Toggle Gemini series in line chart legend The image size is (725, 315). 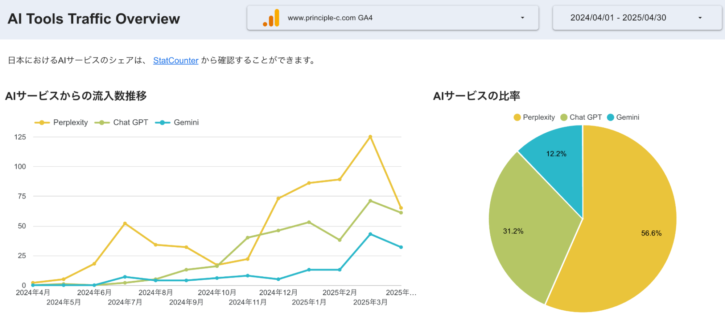pos(186,123)
